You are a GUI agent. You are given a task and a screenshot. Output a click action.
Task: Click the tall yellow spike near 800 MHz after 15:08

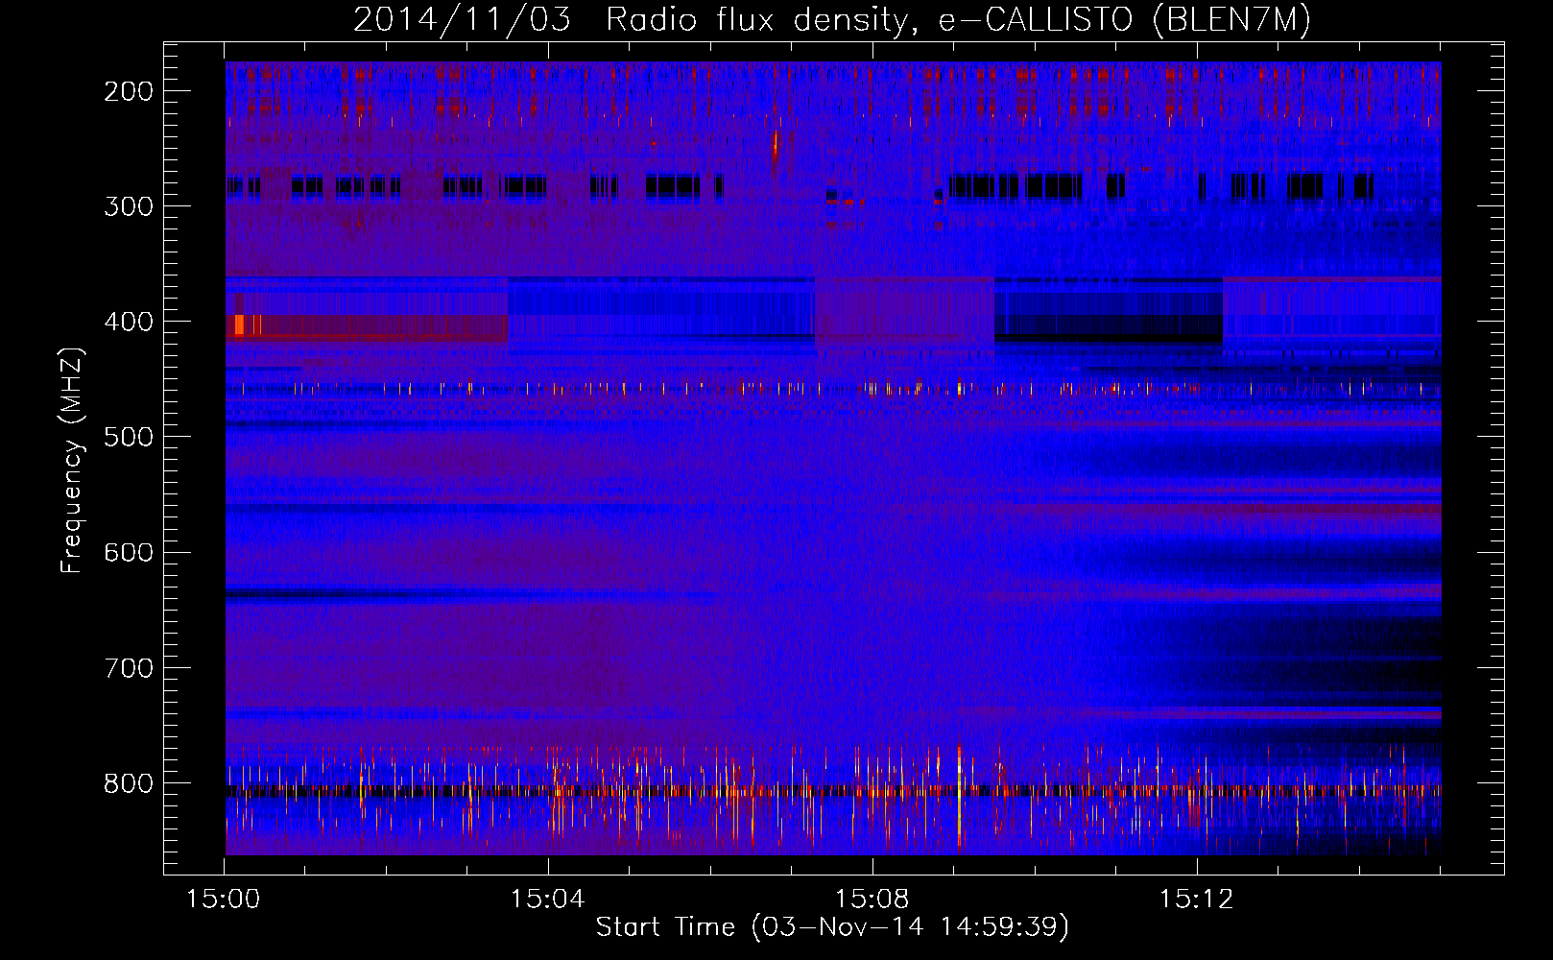pos(959,796)
